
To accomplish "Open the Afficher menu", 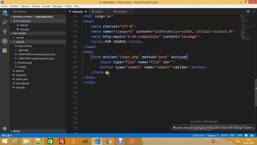I will pos(36,6).
